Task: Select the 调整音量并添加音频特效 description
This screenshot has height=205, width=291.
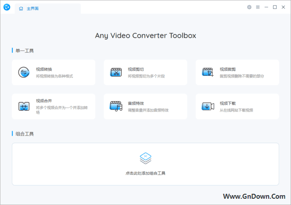Action: point(148,110)
